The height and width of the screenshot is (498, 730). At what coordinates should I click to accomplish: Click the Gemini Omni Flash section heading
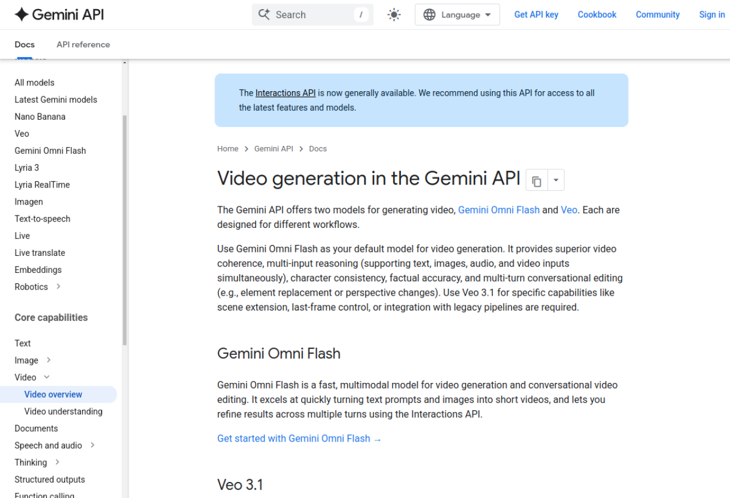[x=279, y=354]
